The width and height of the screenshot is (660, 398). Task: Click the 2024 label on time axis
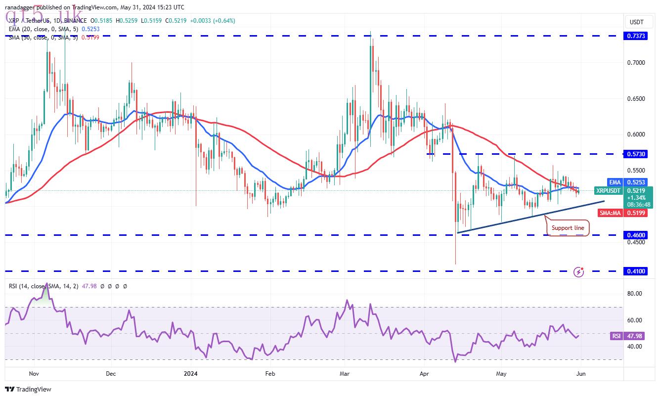[x=190, y=374]
